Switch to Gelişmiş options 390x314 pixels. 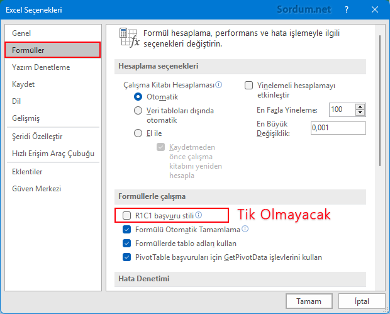(x=53, y=118)
